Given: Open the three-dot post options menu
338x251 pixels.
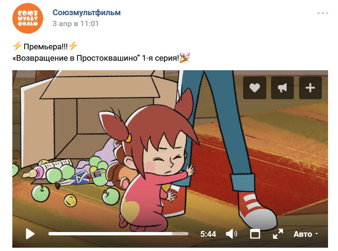Looking at the screenshot, I should 322,13.
